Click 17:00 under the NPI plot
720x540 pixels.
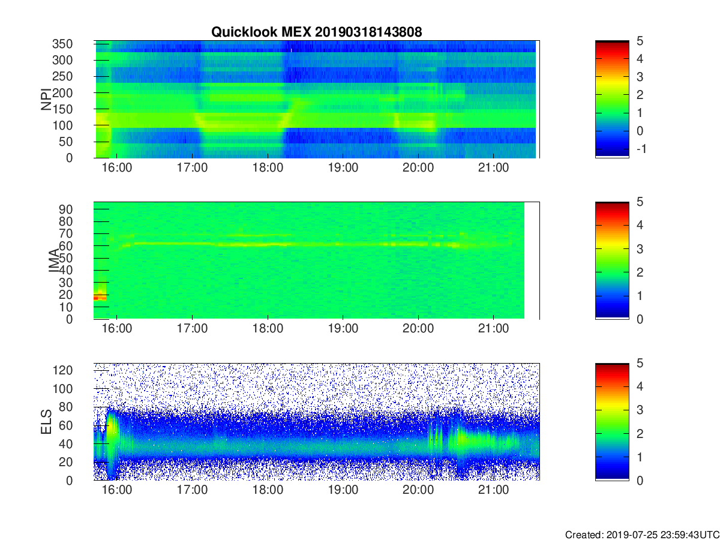(192, 168)
